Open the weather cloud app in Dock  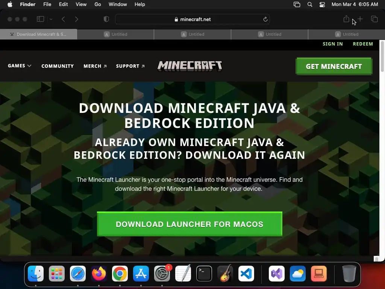point(298,274)
